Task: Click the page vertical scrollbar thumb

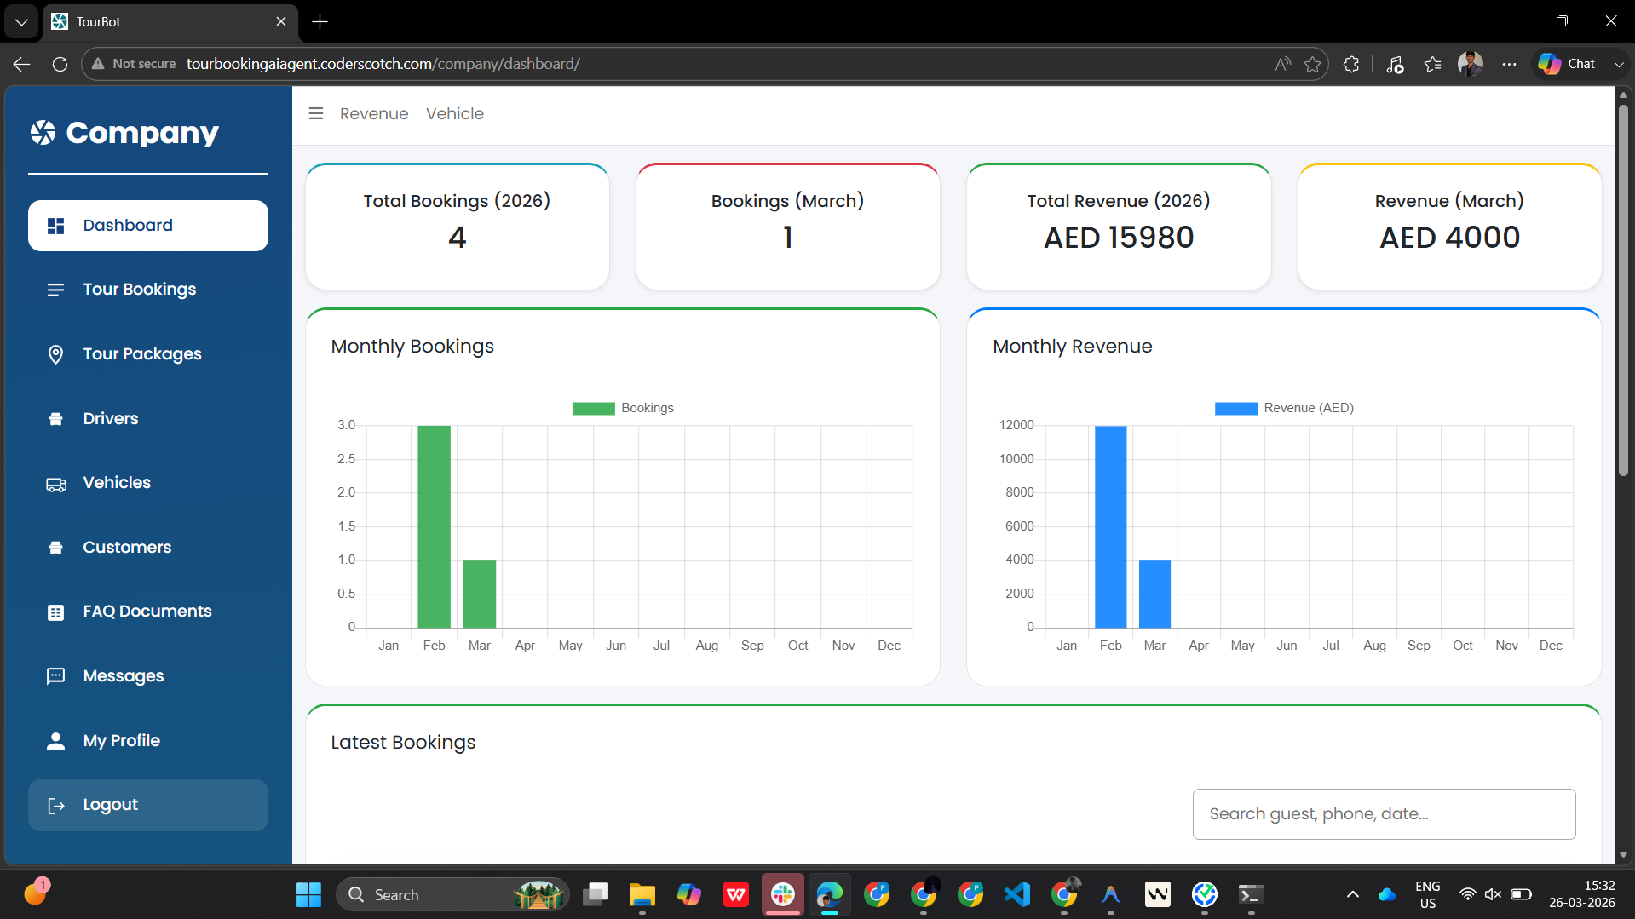Action: point(1623,290)
